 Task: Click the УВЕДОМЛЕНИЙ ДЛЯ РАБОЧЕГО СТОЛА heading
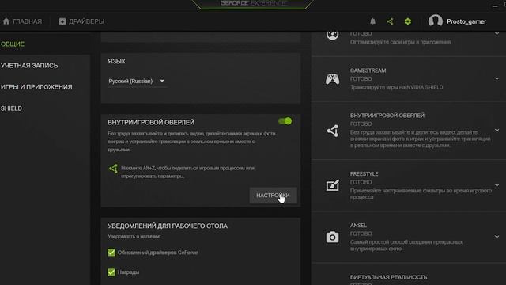coord(168,226)
